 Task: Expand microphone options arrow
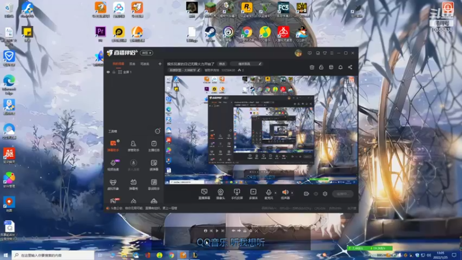(275, 193)
